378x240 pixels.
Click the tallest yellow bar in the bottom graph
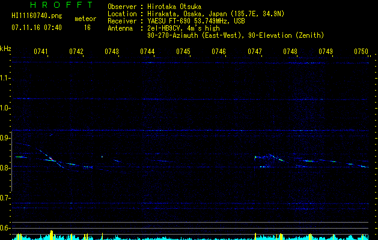[51, 235]
